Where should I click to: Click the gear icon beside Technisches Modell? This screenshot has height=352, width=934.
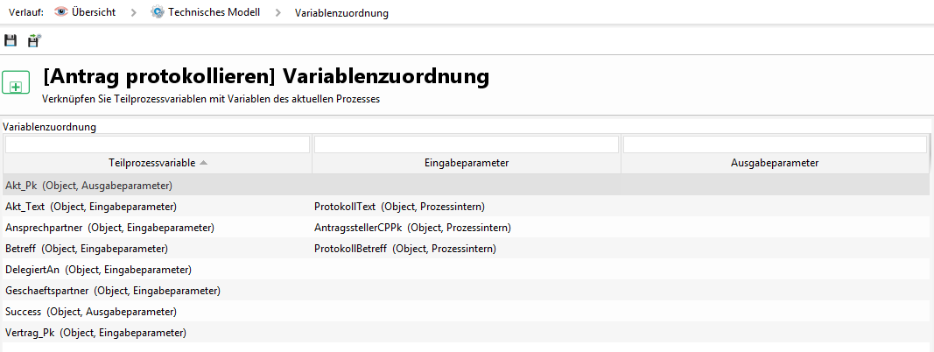click(158, 12)
